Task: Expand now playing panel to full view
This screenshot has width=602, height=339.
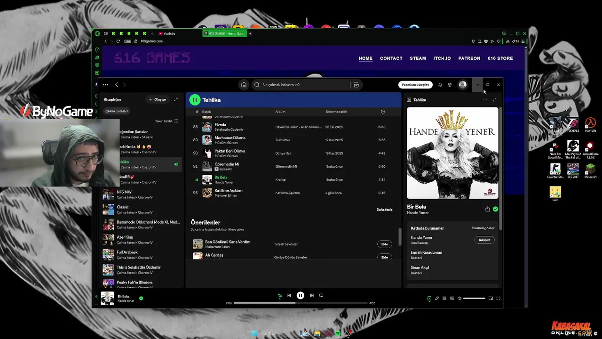Action: (x=494, y=100)
